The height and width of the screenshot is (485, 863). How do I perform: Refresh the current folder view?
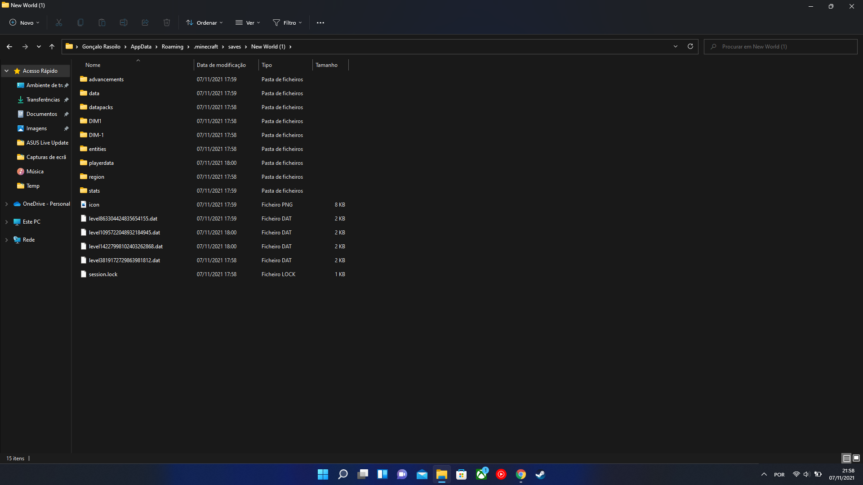pyautogui.click(x=690, y=46)
